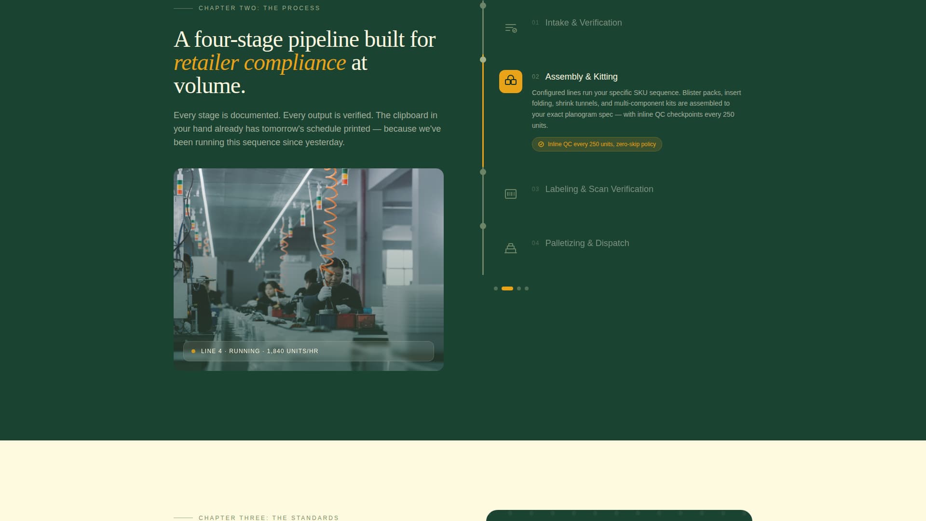Switch to the third pagination dot

[519, 288]
